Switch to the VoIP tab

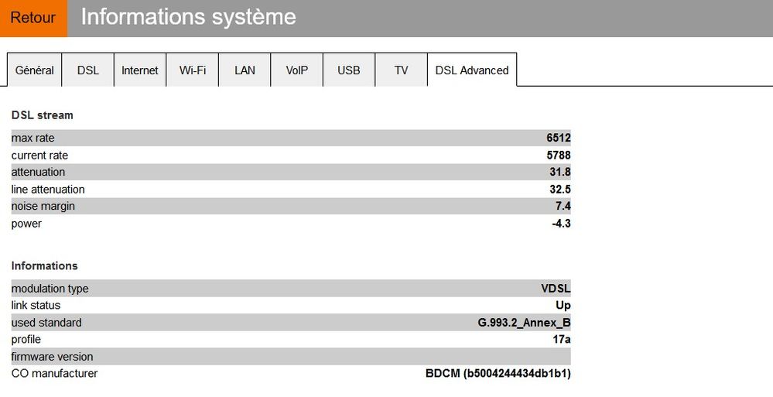[x=297, y=70]
